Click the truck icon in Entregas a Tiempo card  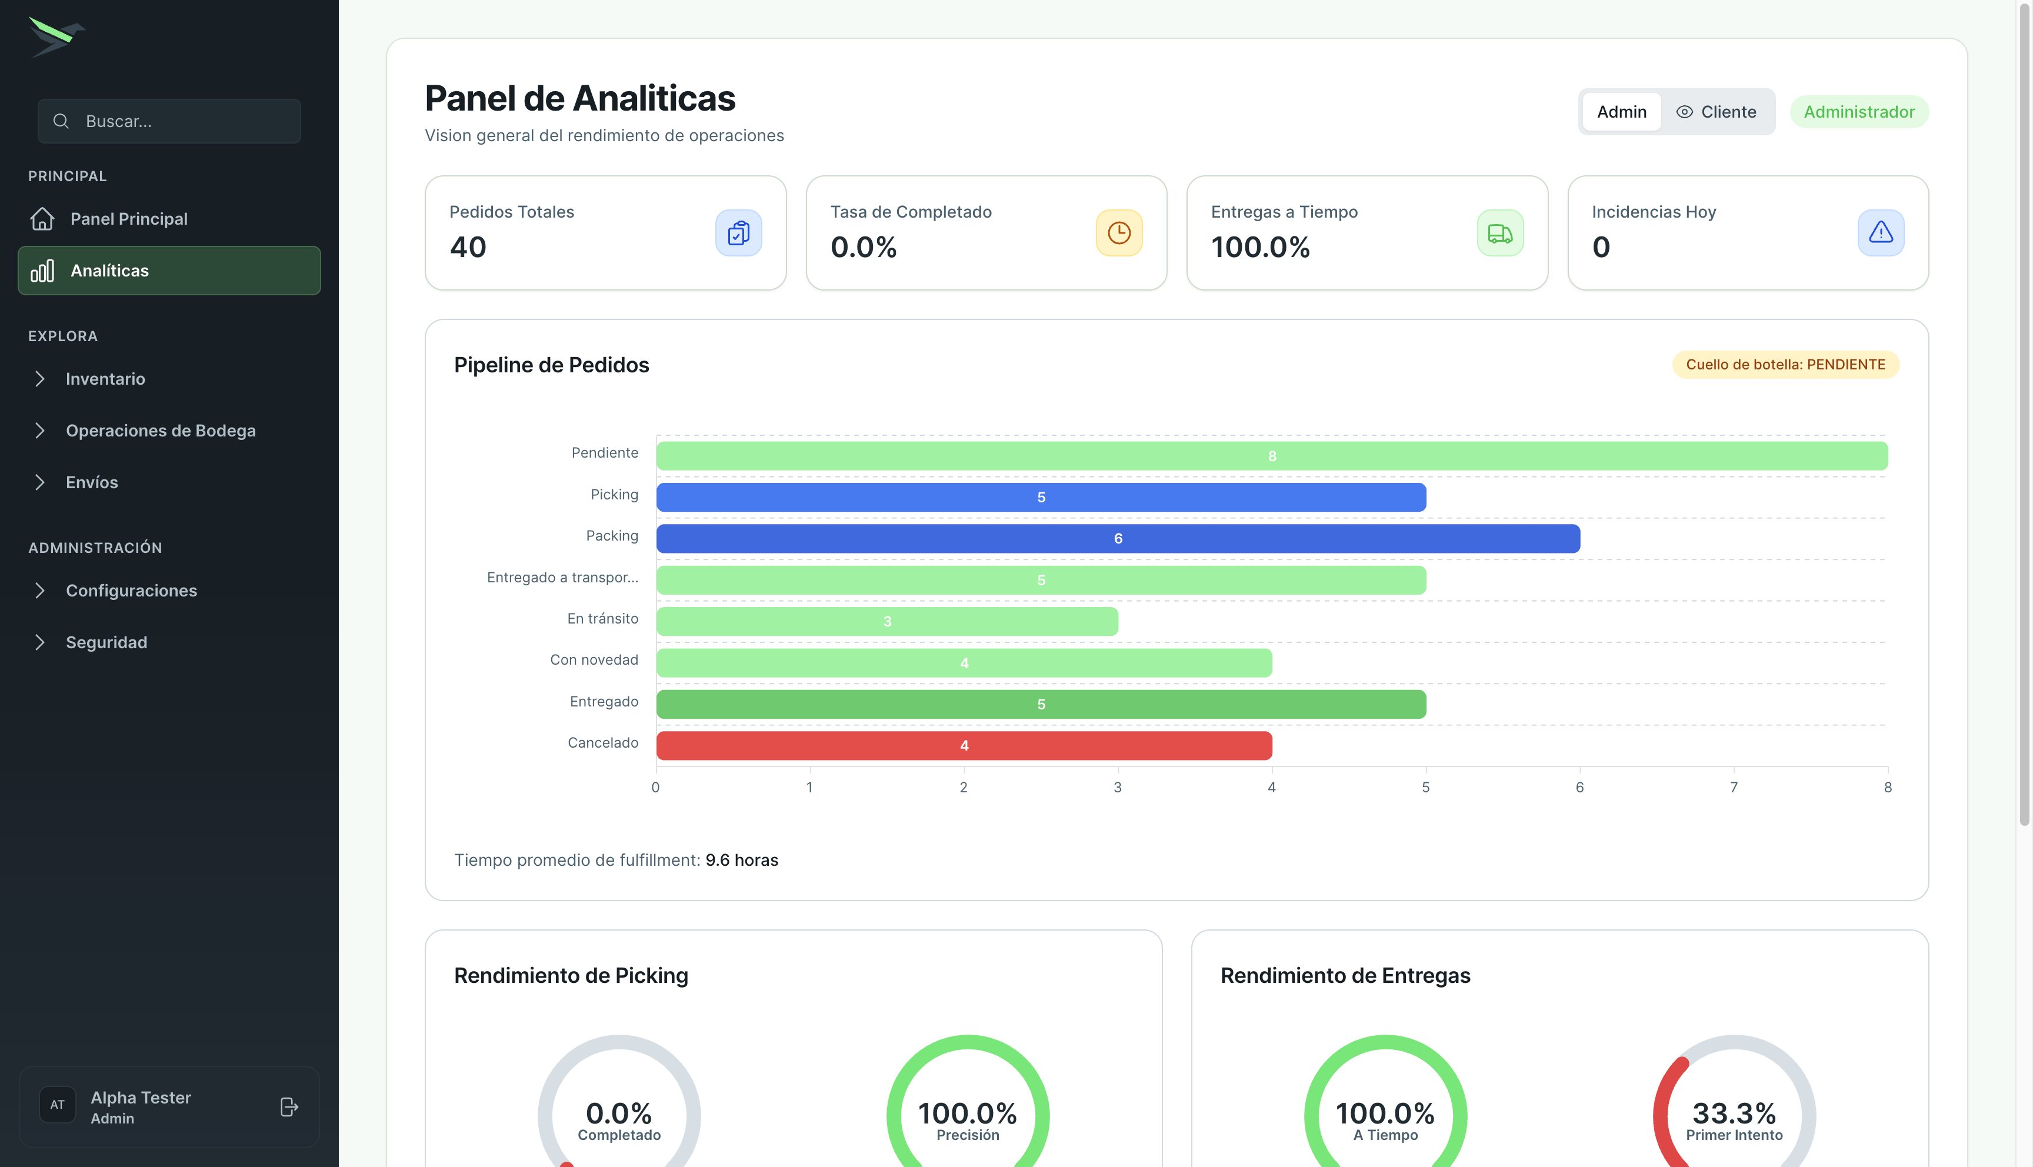1500,234
